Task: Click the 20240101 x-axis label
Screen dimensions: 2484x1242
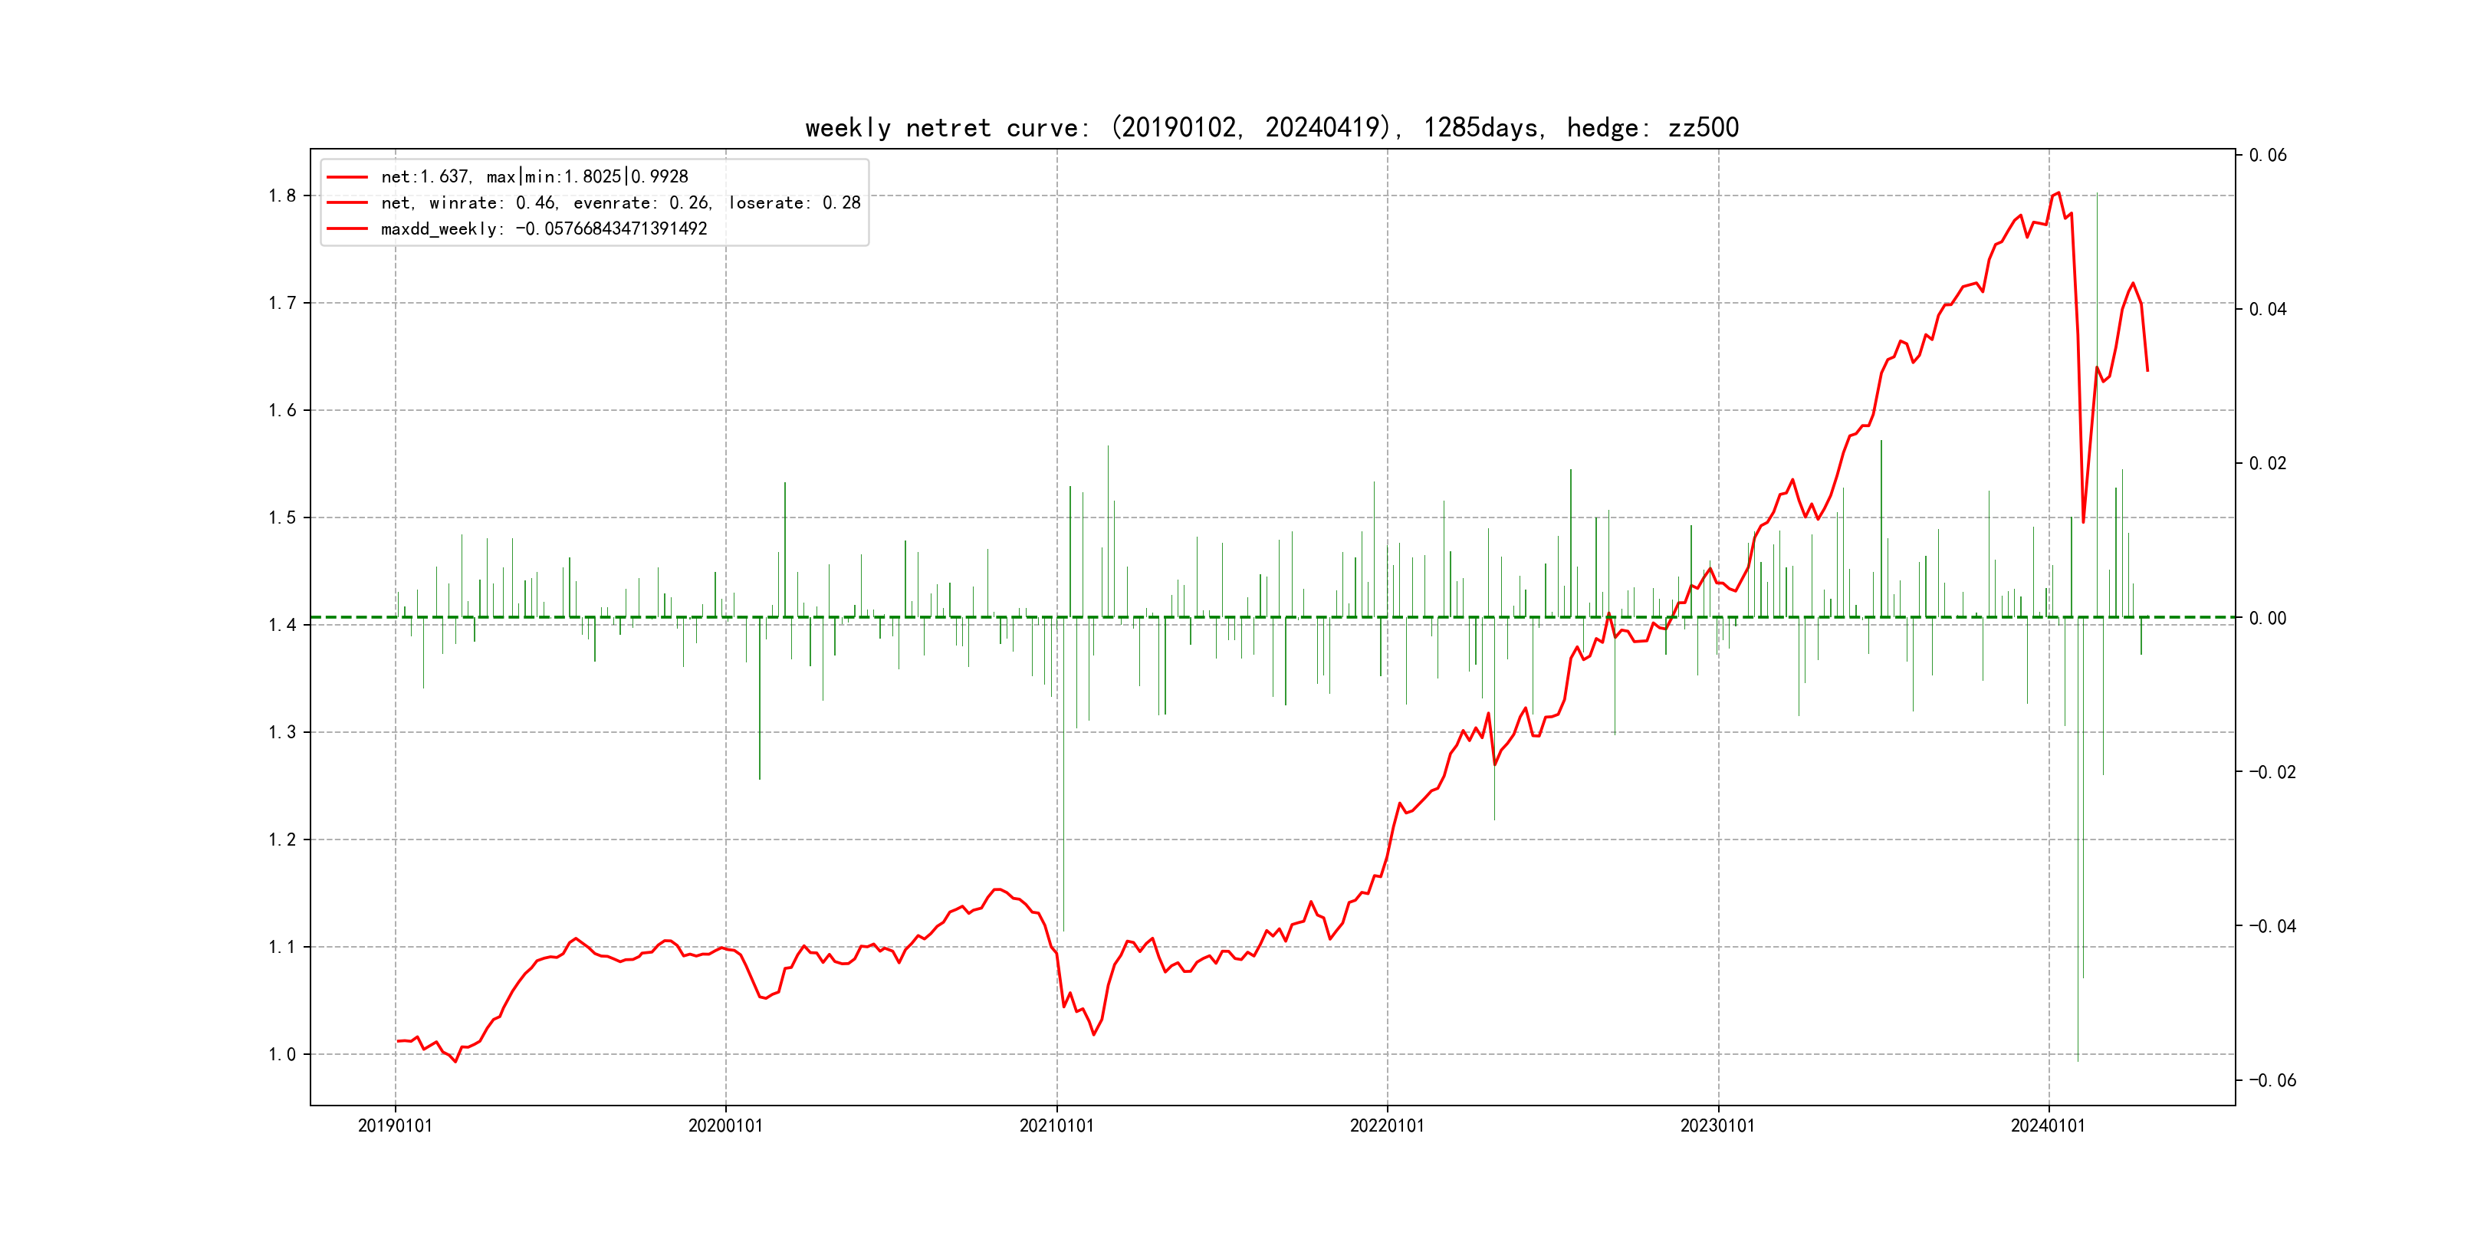Action: point(2047,1125)
